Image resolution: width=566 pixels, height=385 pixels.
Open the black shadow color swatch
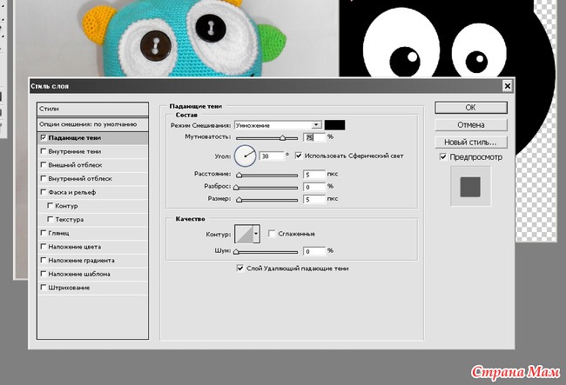point(335,125)
